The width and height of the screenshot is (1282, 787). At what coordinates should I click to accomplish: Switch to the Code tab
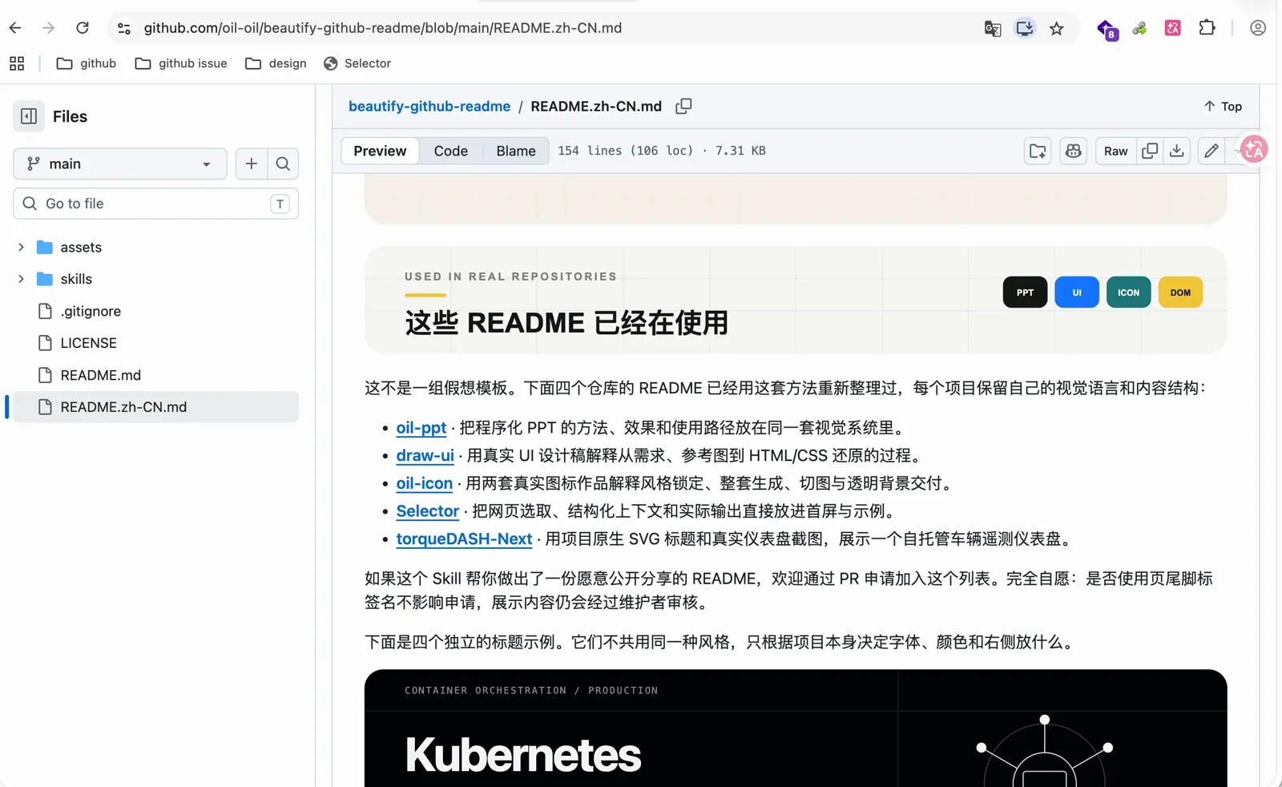[451, 151]
